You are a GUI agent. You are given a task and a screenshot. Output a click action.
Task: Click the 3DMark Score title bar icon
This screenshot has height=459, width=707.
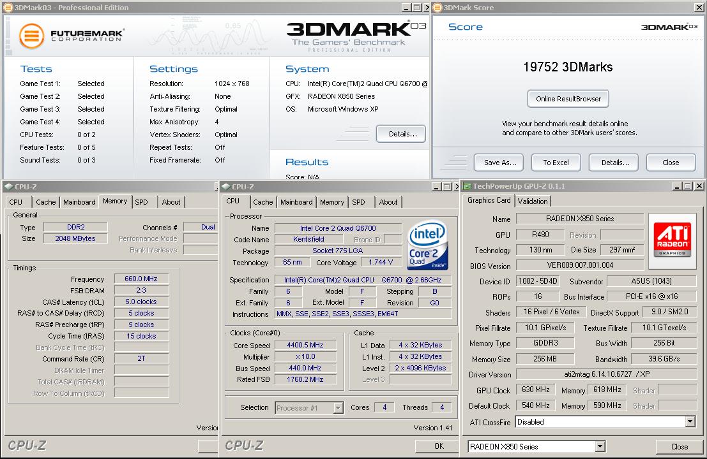[437, 7]
